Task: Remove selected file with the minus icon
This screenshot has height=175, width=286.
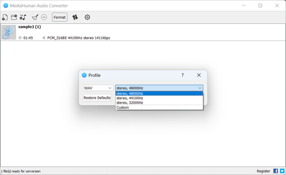Action: coord(44,17)
